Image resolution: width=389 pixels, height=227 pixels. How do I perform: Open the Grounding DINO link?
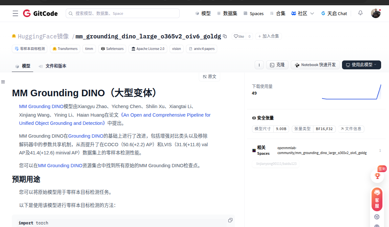point(86,136)
